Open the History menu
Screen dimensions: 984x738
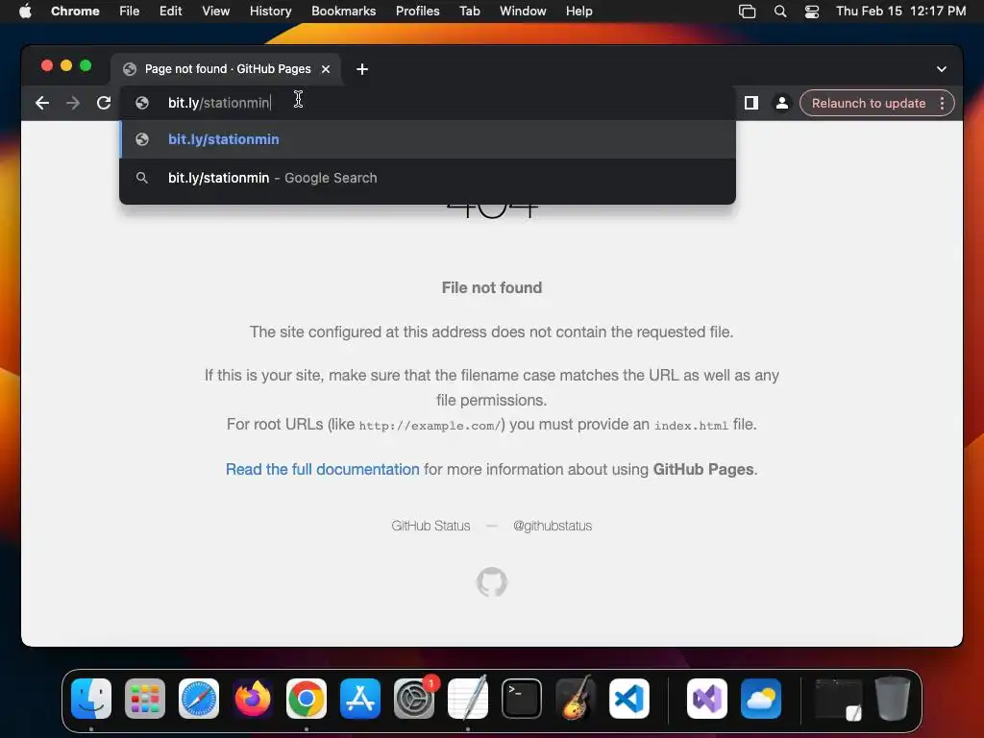270,12
